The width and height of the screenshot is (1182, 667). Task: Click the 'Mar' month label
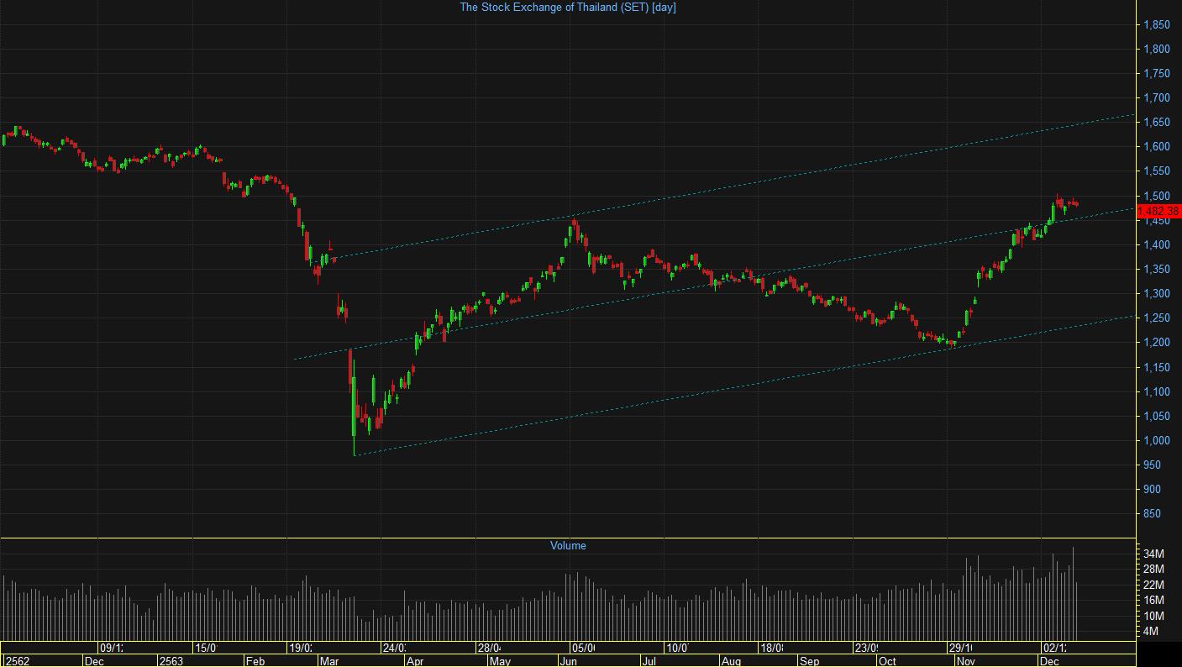click(x=329, y=661)
